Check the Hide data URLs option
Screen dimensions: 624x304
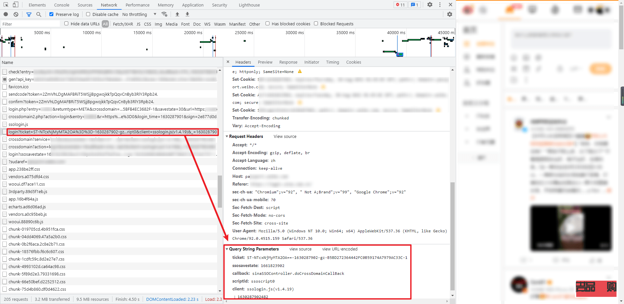(x=66, y=24)
